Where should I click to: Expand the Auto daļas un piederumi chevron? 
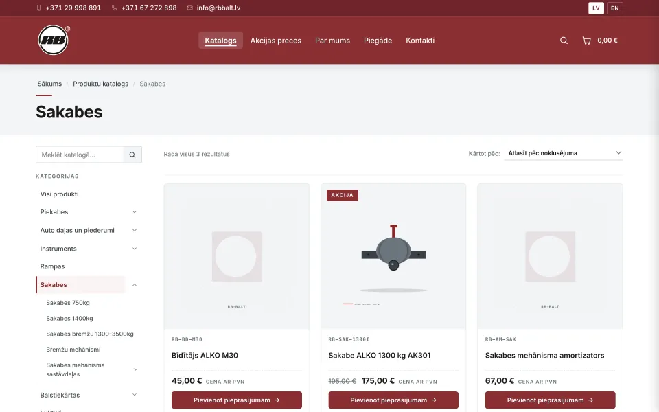[135, 231]
